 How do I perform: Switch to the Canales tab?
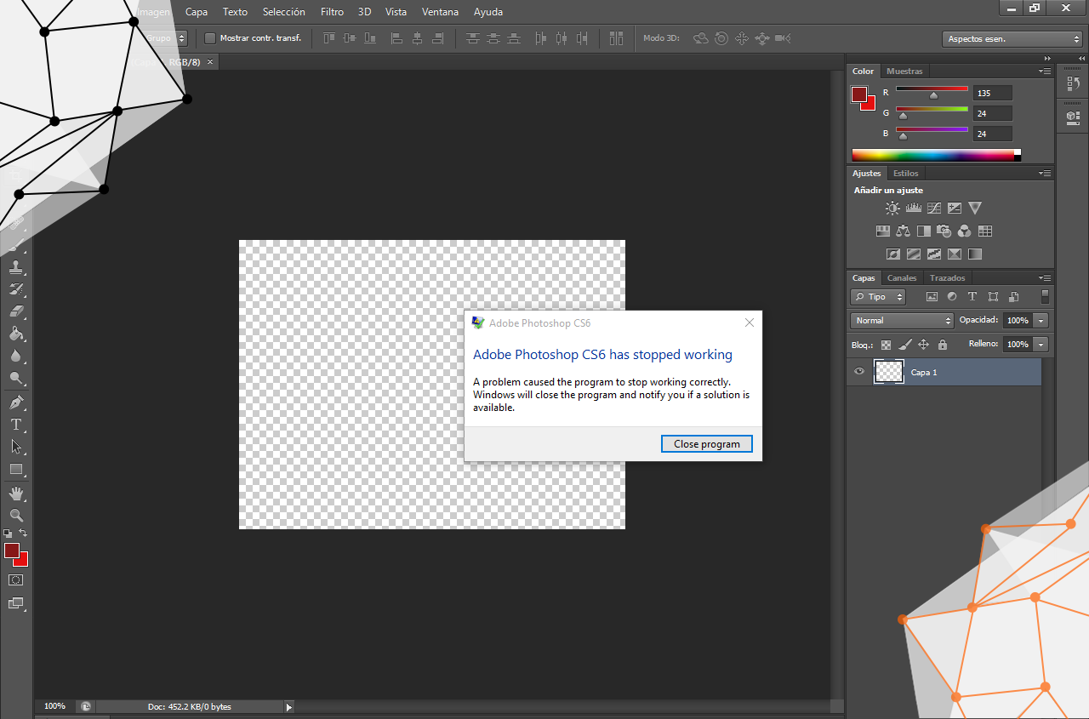coord(902,278)
